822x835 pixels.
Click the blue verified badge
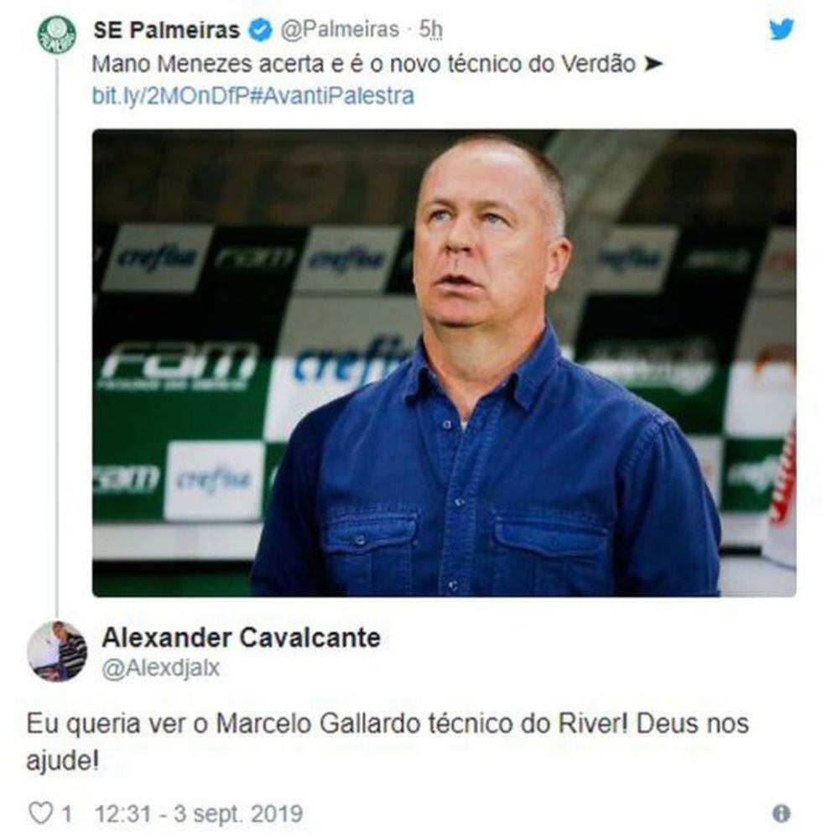[261, 30]
